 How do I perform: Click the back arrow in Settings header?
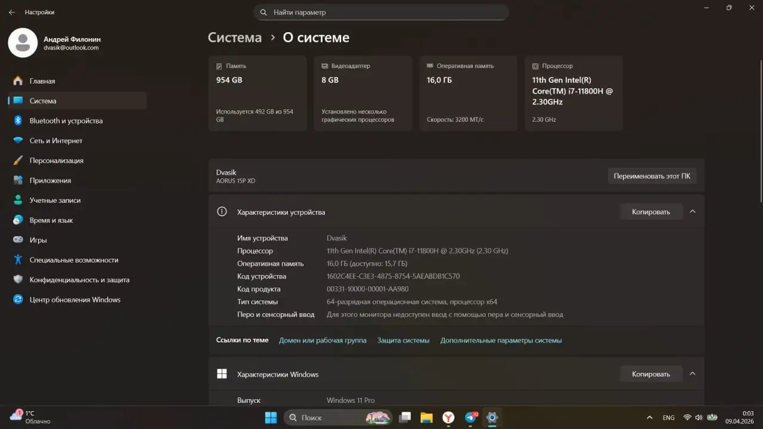(12, 12)
